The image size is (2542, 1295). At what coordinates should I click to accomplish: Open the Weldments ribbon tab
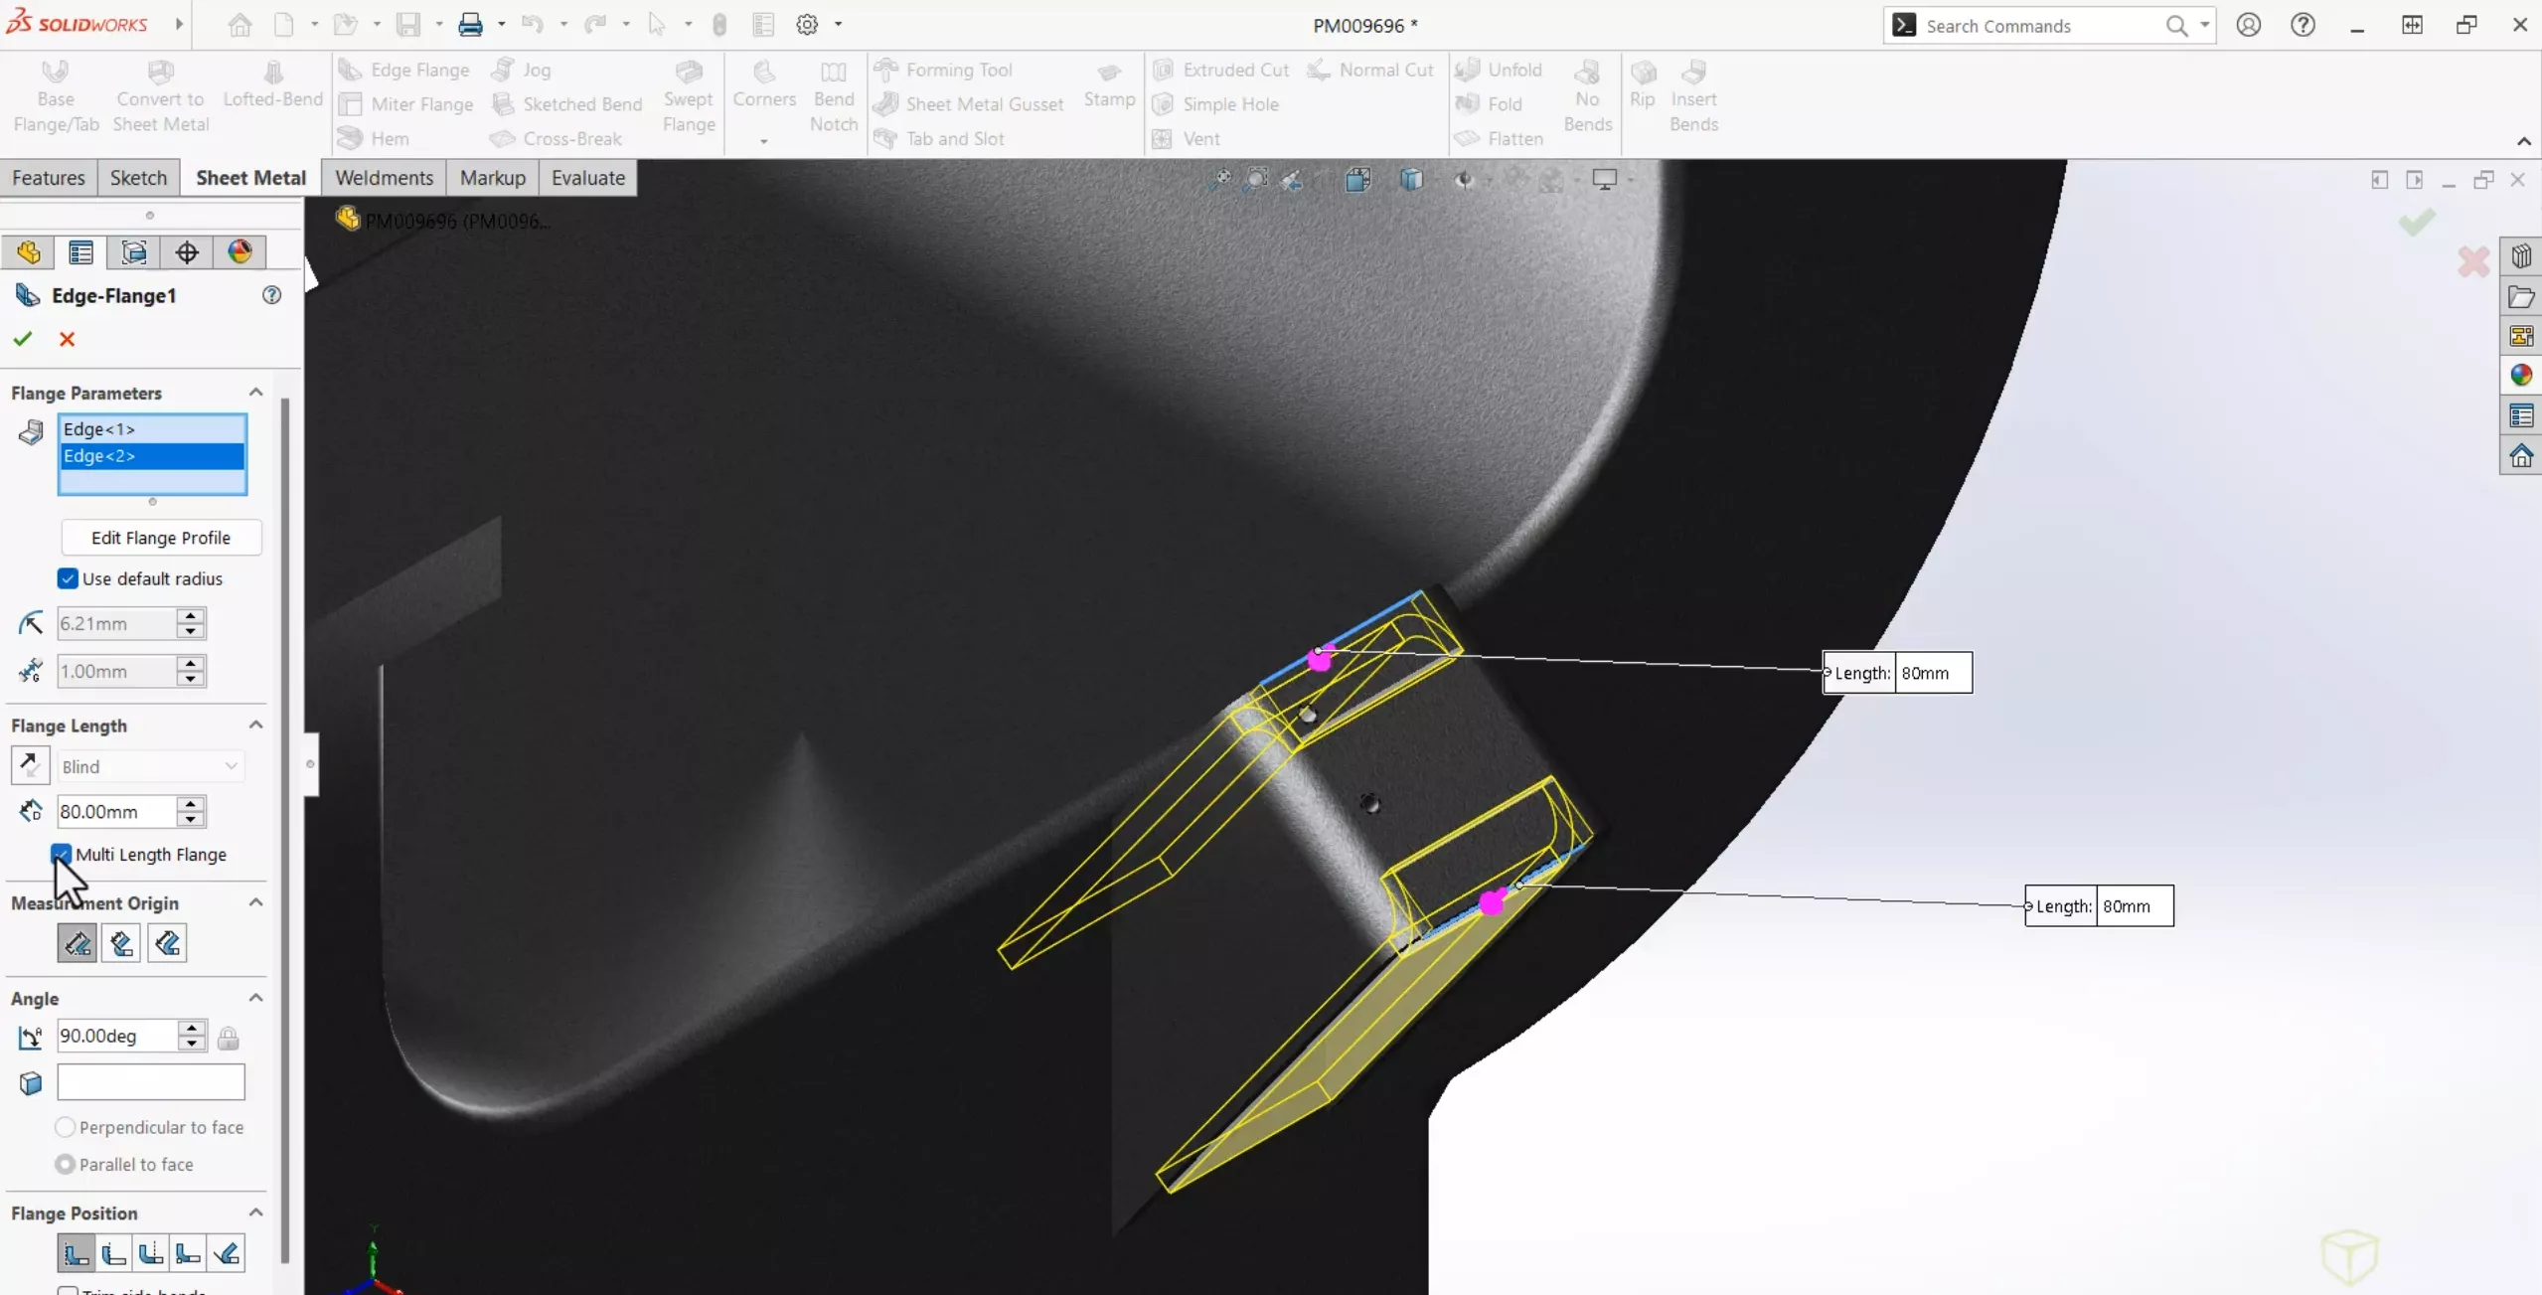click(383, 177)
